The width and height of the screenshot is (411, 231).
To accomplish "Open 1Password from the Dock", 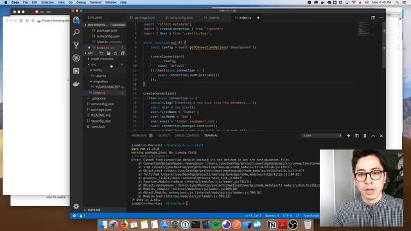I will [x=186, y=225].
